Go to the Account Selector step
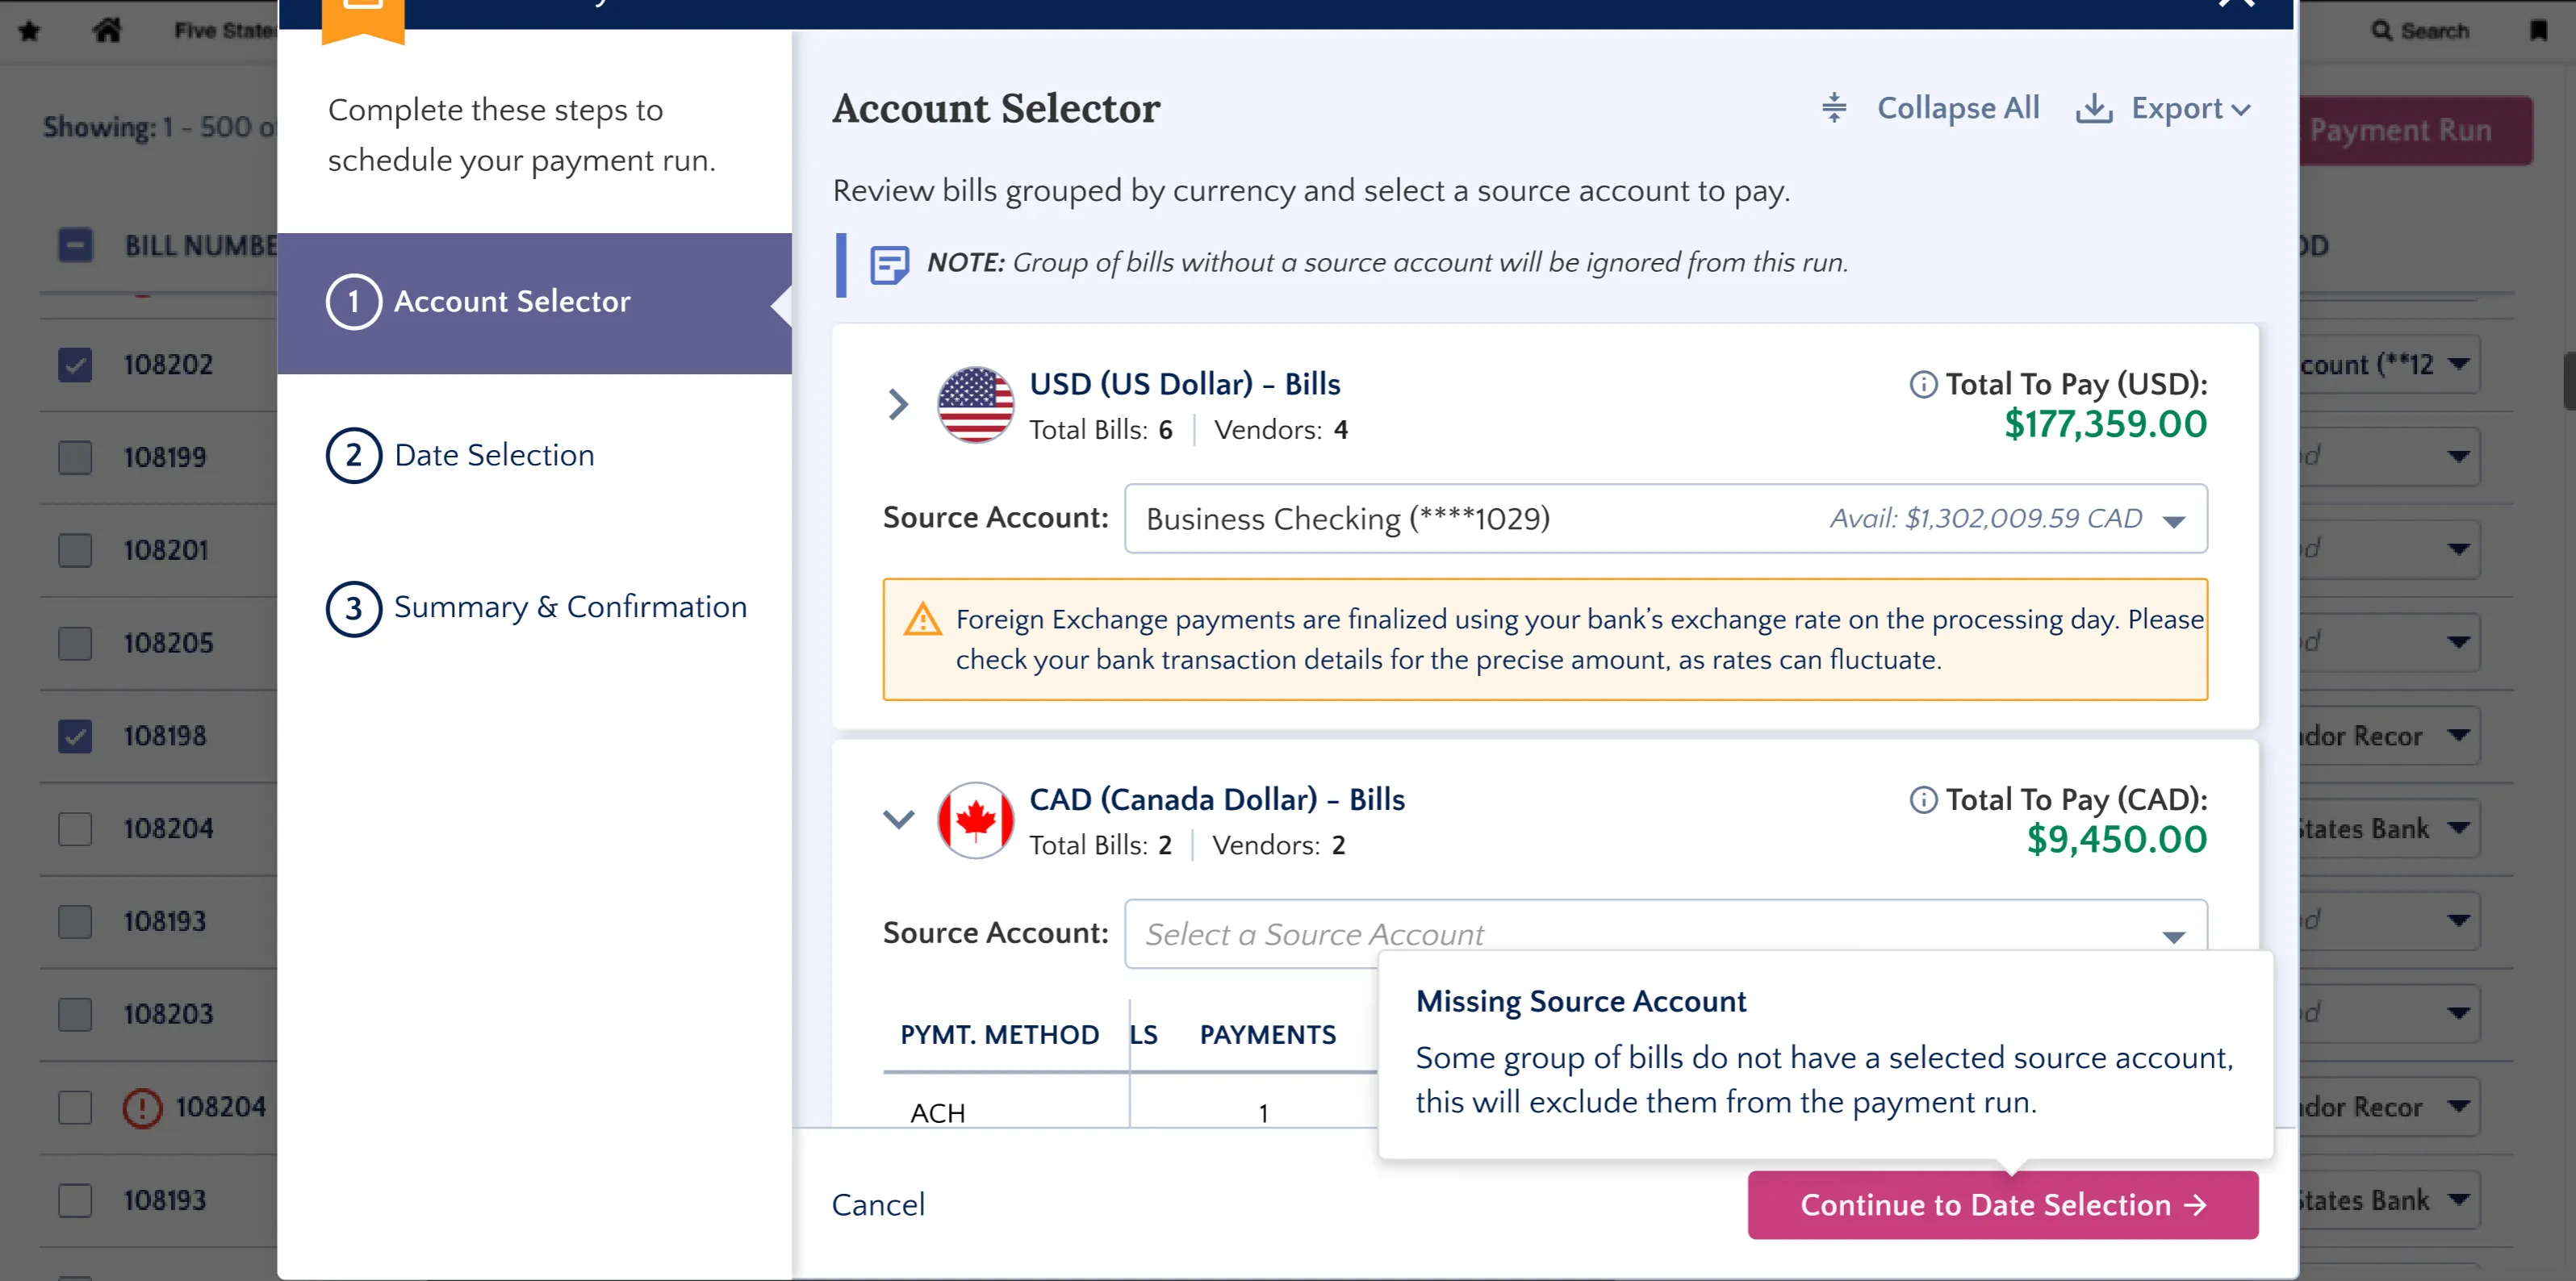The width and height of the screenshot is (2576, 1281). tap(534, 303)
